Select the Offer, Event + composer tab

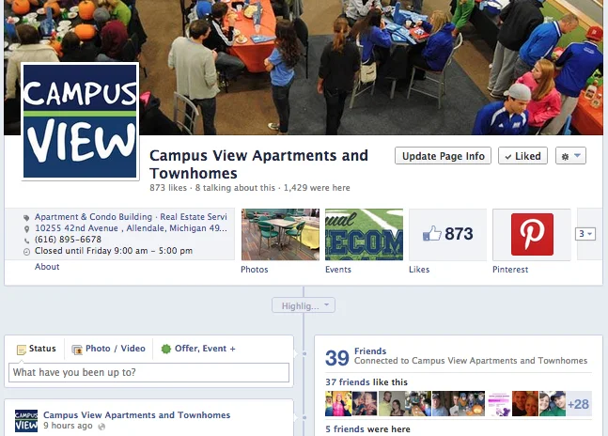[198, 349]
